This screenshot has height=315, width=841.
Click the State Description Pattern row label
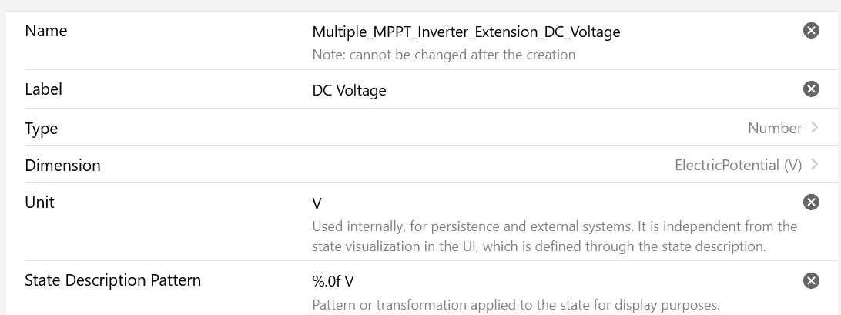click(112, 280)
